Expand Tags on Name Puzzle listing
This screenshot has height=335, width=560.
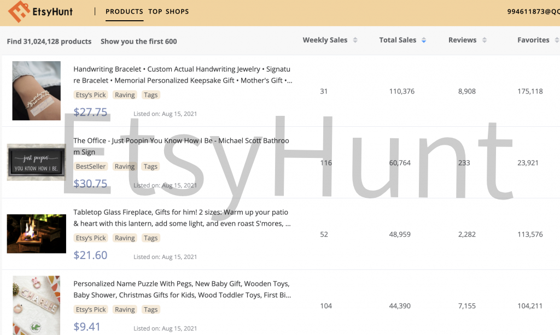click(150, 310)
